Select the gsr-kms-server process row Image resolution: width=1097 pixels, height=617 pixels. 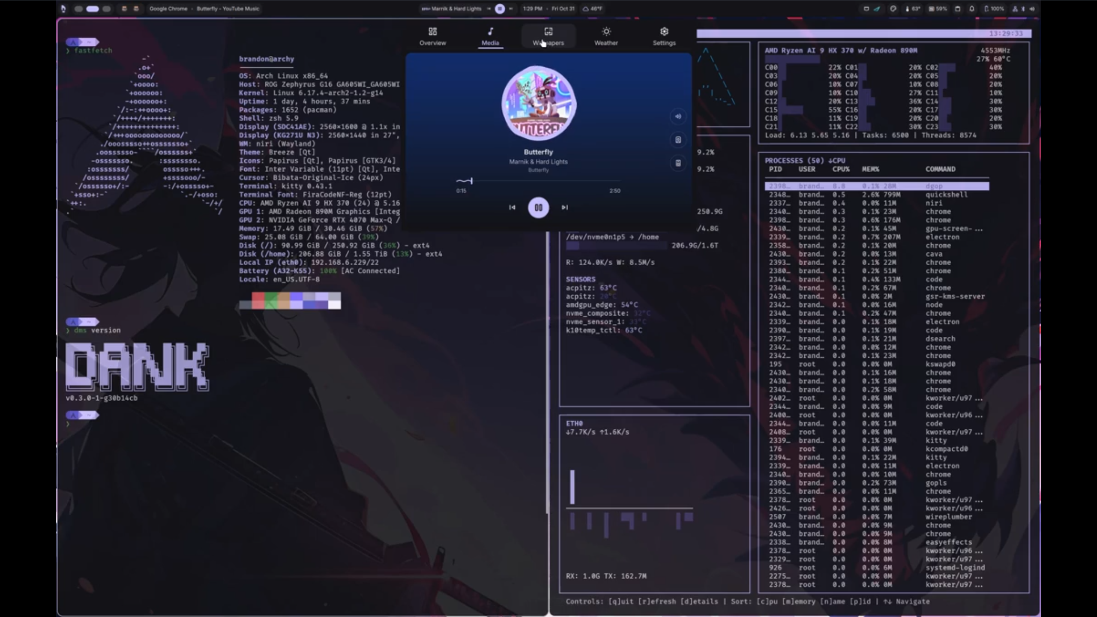coord(877,297)
